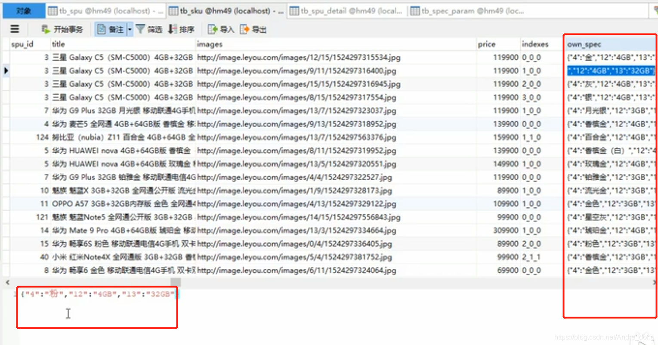This screenshot has height=345, width=658.
Task: Select the title cell 魅族 魅蓝X 3GB+32GB
Action: click(x=123, y=191)
